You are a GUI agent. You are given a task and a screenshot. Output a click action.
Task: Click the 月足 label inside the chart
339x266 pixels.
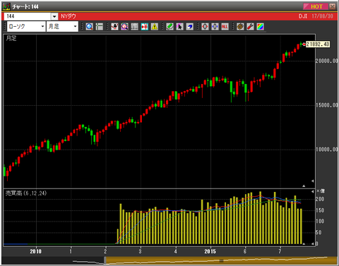pyautogui.click(x=11, y=38)
